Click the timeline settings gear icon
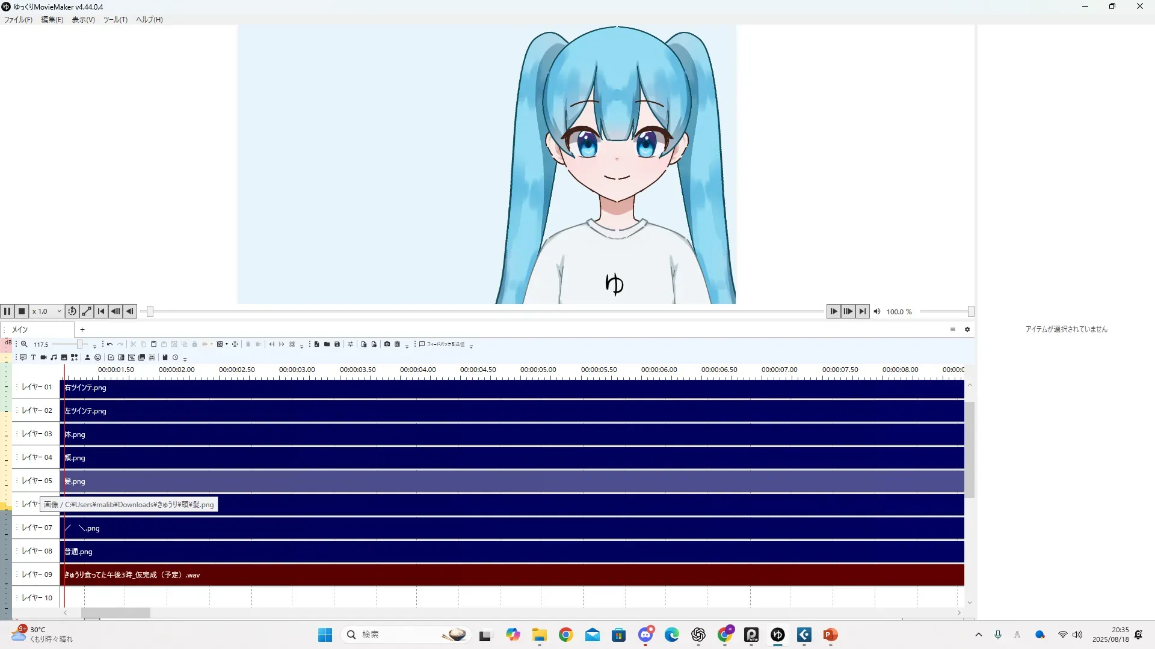 (x=967, y=329)
